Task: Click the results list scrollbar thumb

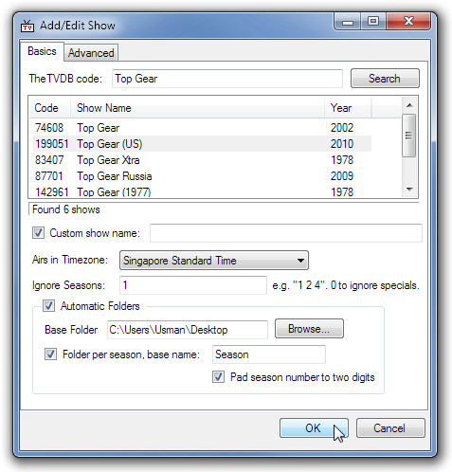Action: 409,136
